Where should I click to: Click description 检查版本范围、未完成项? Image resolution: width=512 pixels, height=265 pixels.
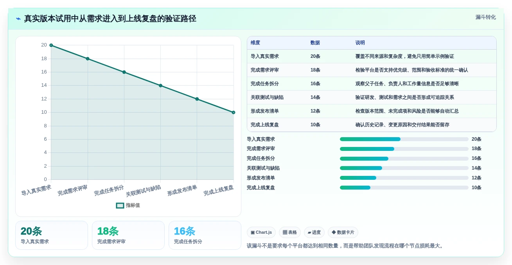coord(407,111)
